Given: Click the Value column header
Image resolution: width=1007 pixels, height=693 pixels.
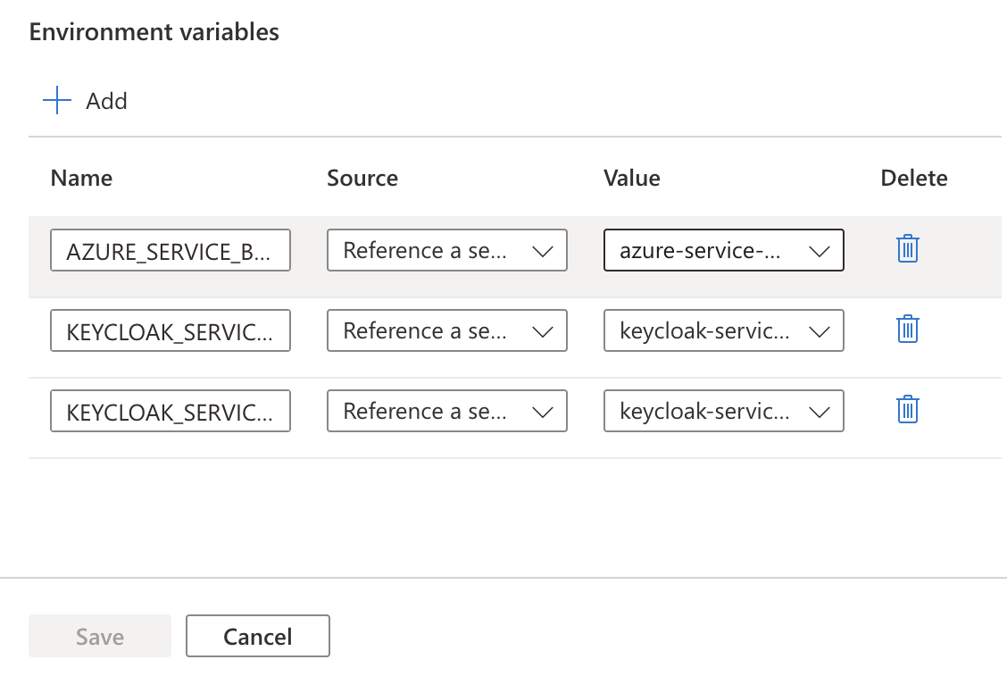Looking at the screenshot, I should 632,178.
